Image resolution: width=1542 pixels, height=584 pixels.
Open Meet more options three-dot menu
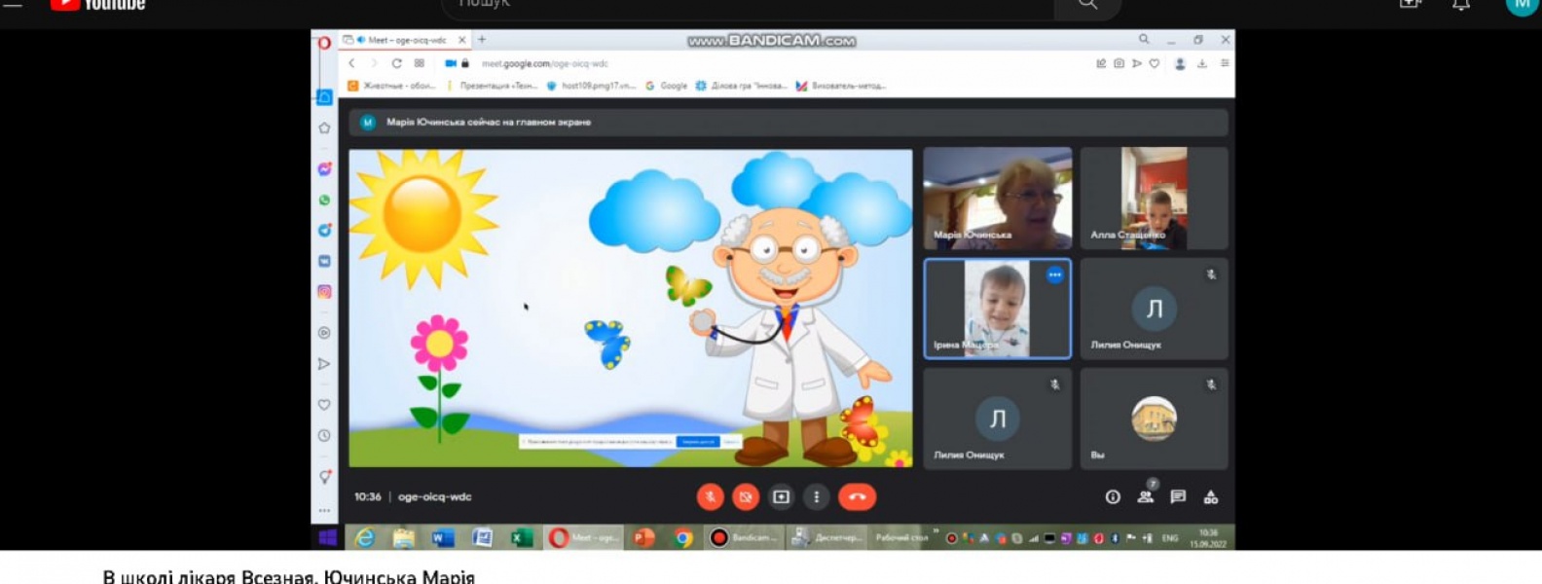point(816,497)
